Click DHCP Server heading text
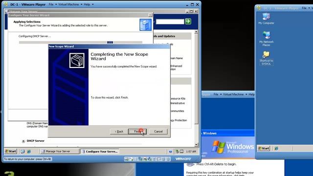Image resolution: width=313 pixels, height=176 pixels. coord(36,141)
